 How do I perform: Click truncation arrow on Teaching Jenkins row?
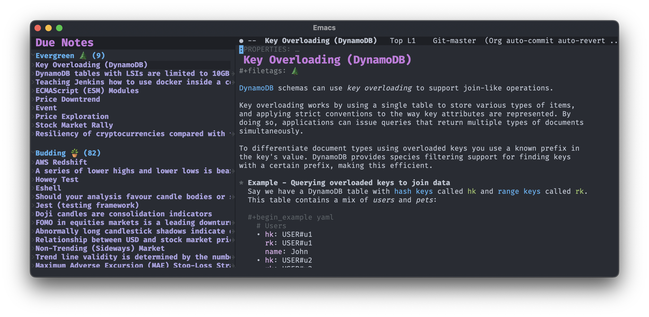coord(233,82)
